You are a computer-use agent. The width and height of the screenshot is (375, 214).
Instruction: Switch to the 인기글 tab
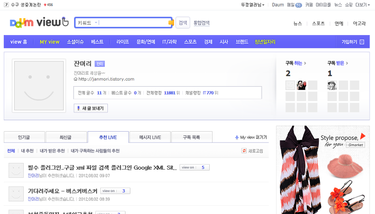click(x=24, y=137)
